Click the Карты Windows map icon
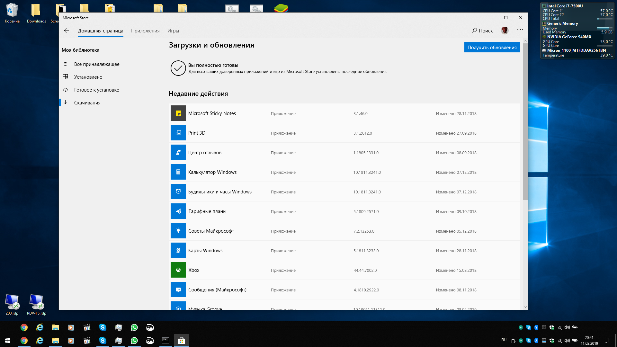 tap(178, 250)
